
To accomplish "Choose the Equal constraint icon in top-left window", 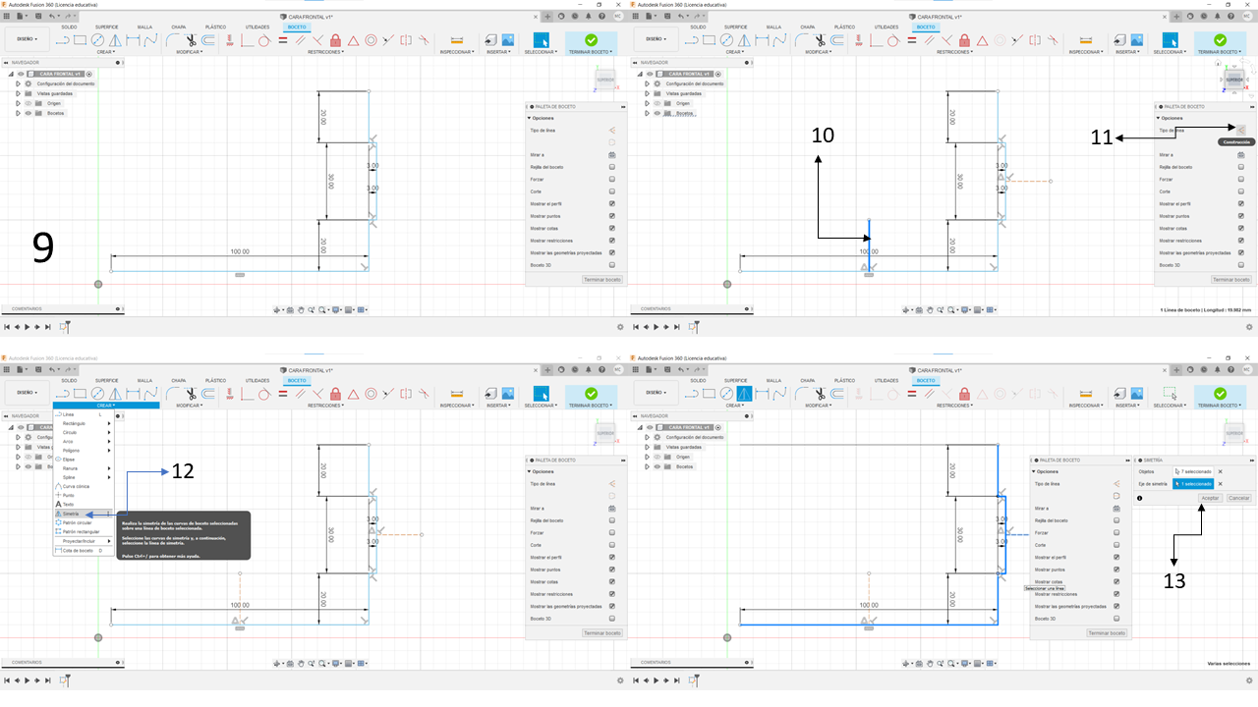I will pyautogui.click(x=282, y=40).
